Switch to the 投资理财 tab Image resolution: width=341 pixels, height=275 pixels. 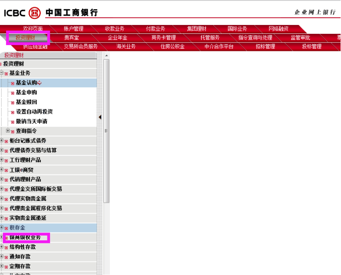(25, 38)
